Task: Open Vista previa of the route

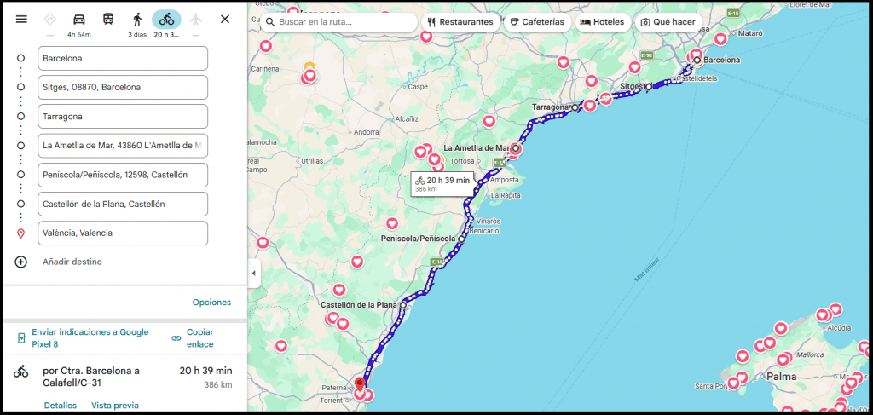Action: 114,406
